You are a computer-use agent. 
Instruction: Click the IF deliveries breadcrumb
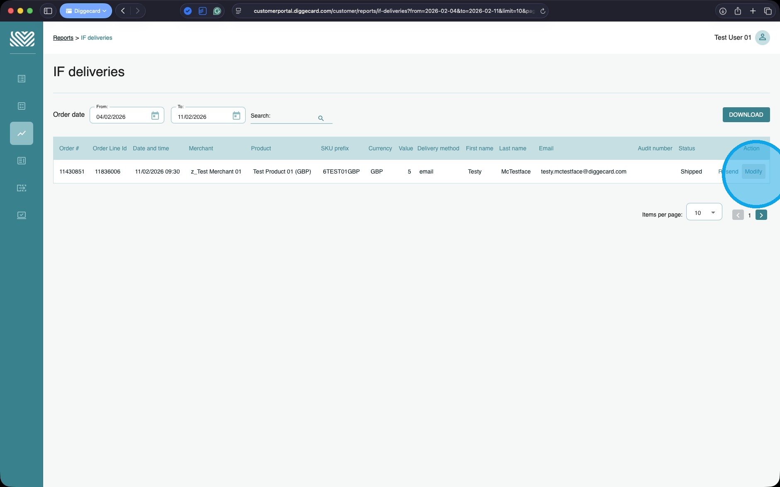coord(97,38)
